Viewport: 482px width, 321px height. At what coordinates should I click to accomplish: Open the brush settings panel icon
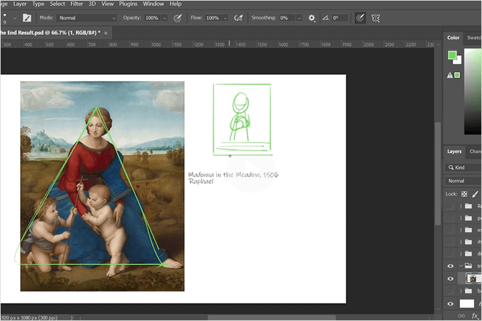[x=27, y=18]
